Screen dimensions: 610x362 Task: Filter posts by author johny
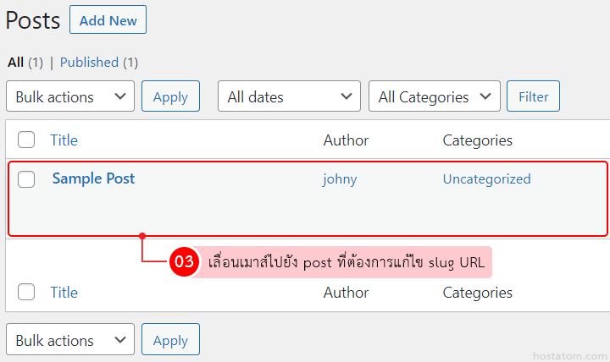point(340,179)
